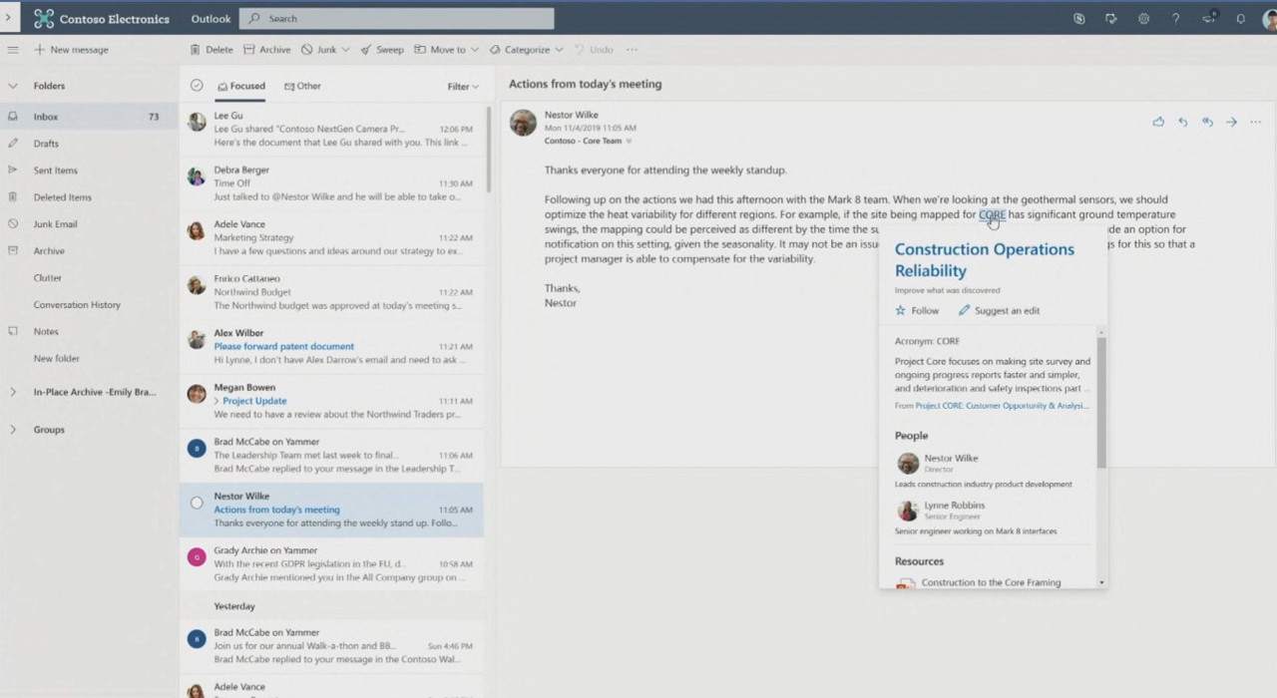Switch to the Focused tab
Viewport: 1277px width, 698px height.
pyautogui.click(x=241, y=86)
